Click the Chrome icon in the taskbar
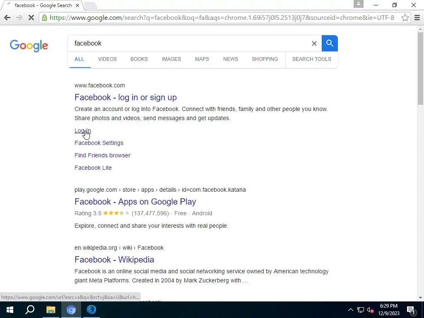Viewport: 424px width, 318px height. pyautogui.click(x=71, y=310)
